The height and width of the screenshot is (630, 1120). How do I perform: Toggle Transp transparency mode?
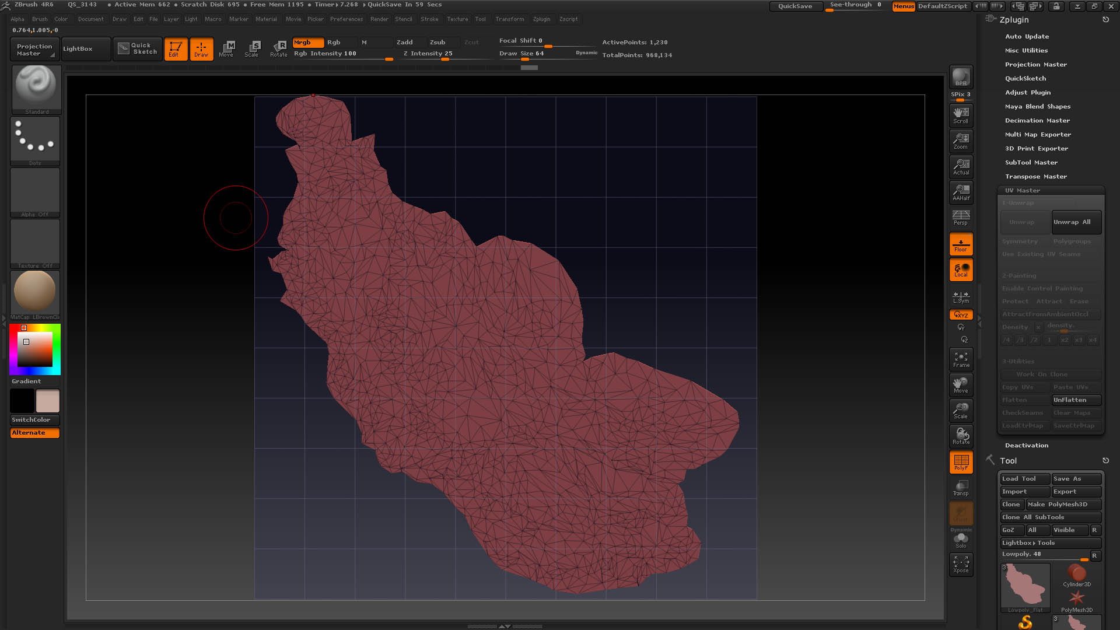[x=961, y=488]
